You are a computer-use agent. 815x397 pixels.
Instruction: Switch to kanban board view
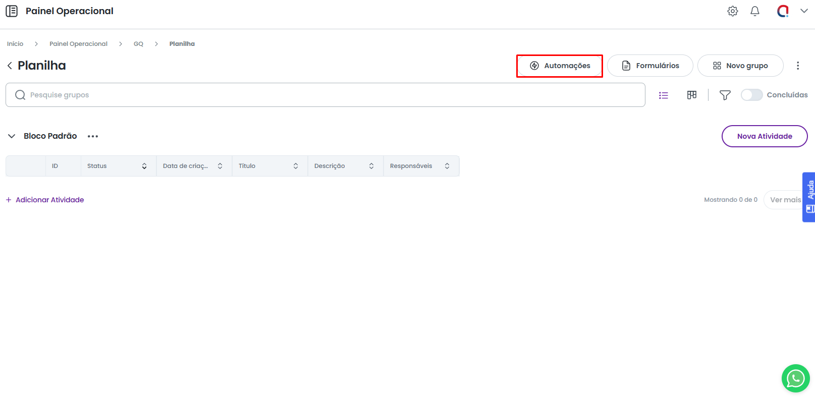[692, 95]
